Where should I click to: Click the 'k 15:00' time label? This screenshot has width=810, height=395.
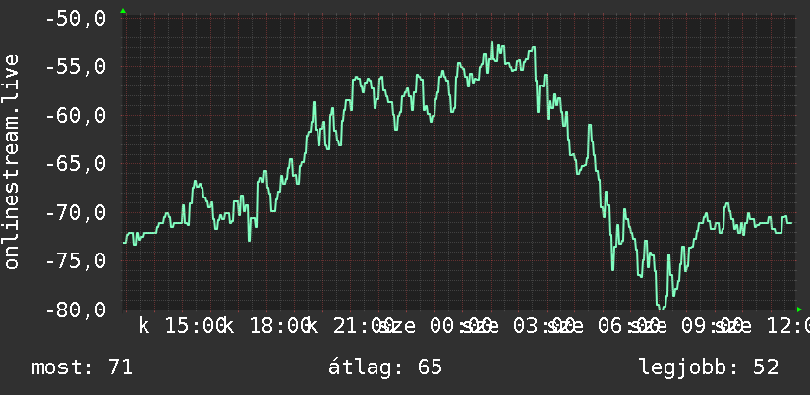click(x=183, y=327)
